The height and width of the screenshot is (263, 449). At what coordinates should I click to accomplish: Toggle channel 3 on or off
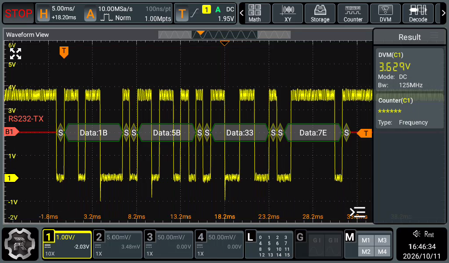[168, 245]
